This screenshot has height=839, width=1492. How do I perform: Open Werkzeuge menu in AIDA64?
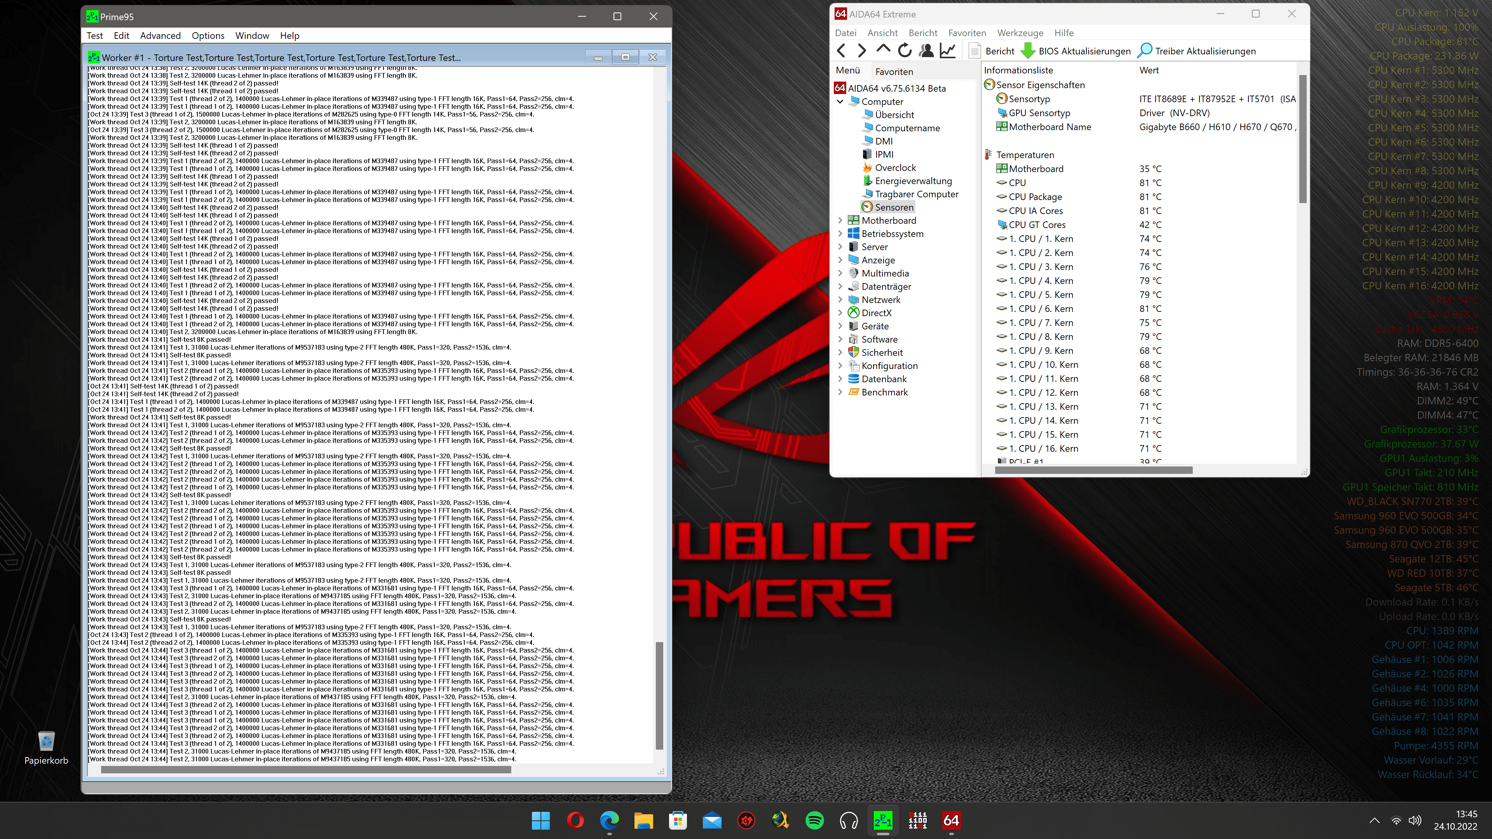(1020, 33)
